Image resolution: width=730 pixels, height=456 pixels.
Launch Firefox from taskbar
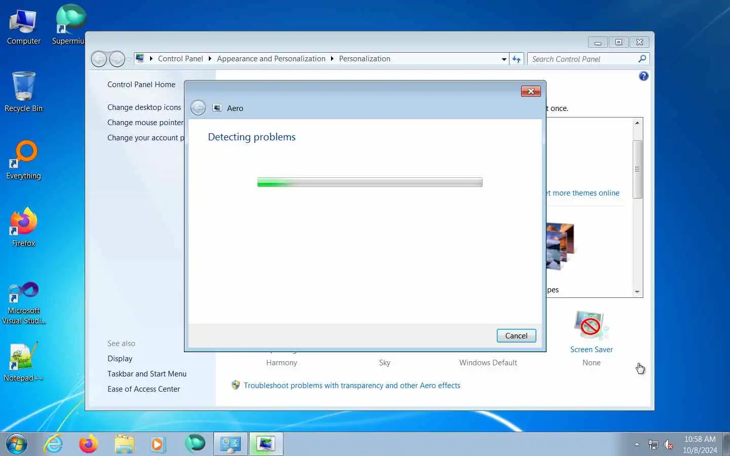click(x=88, y=444)
